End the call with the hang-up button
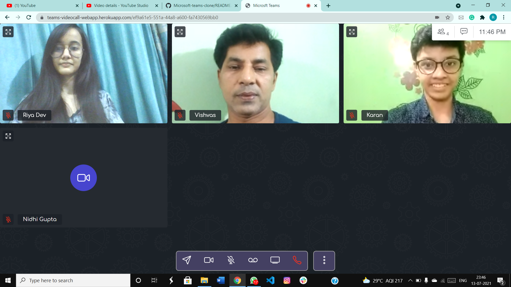 click(297, 260)
